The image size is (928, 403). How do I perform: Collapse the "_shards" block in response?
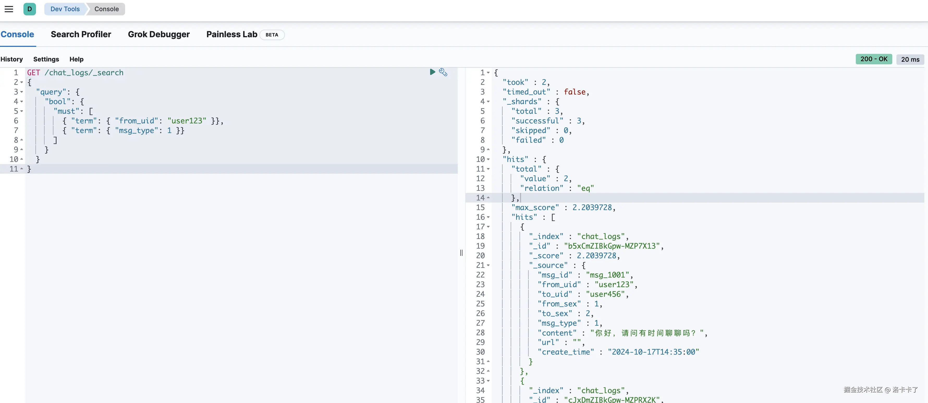click(x=488, y=102)
